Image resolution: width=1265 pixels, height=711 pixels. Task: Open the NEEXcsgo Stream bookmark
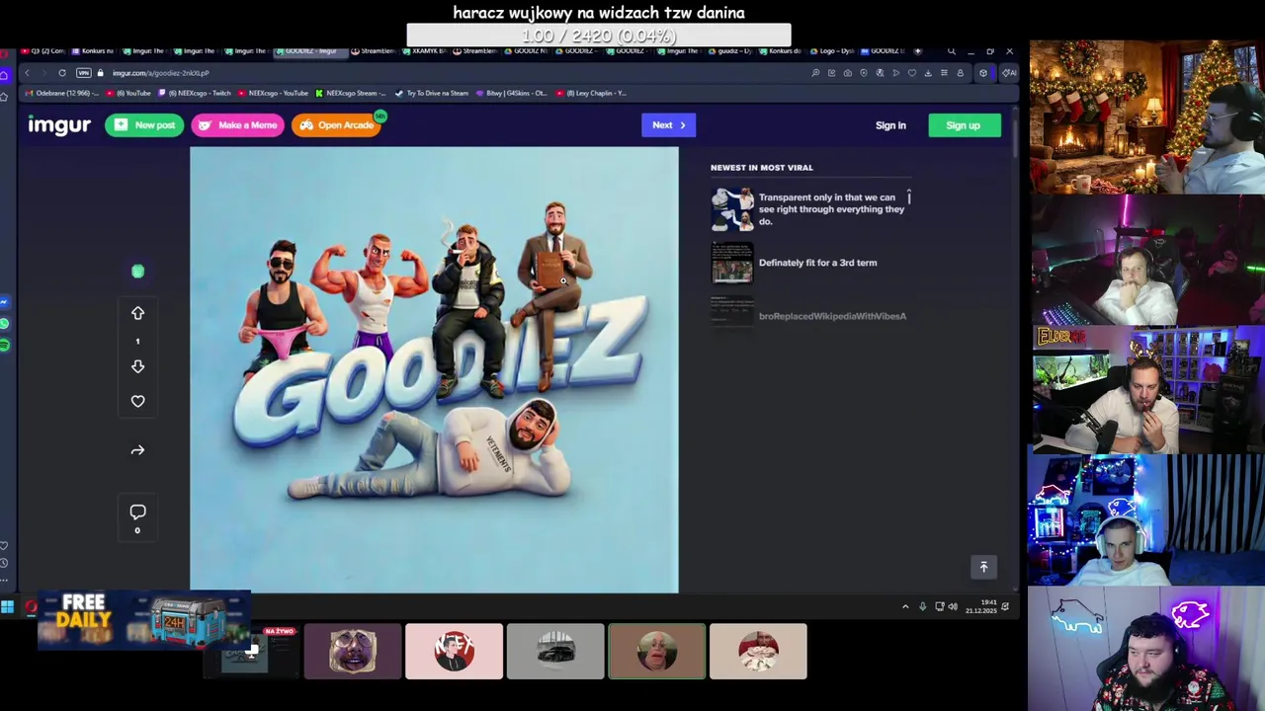pos(351,93)
